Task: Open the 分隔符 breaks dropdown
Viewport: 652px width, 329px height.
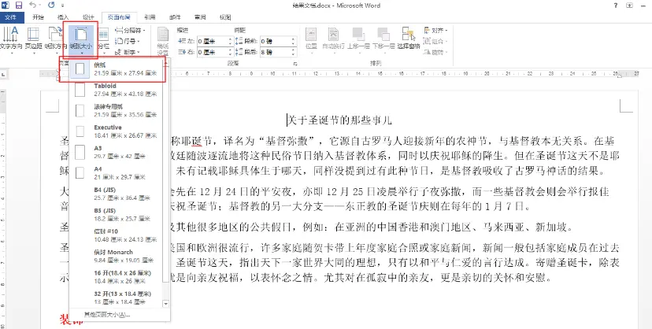Action: click(x=130, y=31)
